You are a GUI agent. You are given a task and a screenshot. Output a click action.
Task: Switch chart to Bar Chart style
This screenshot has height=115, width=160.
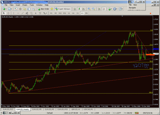[75, 9]
